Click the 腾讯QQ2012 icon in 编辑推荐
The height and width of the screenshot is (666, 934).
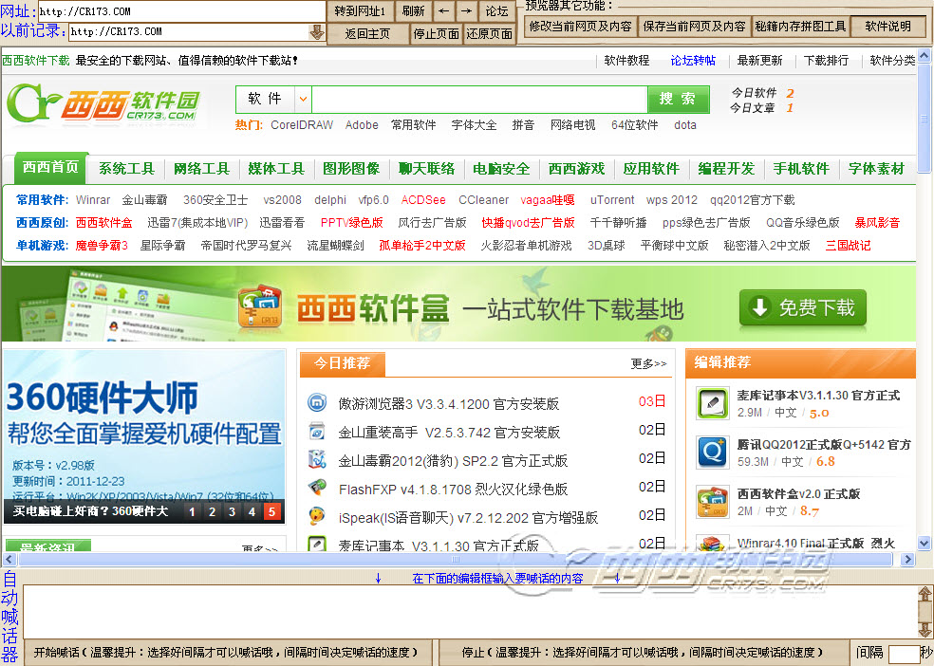click(713, 453)
